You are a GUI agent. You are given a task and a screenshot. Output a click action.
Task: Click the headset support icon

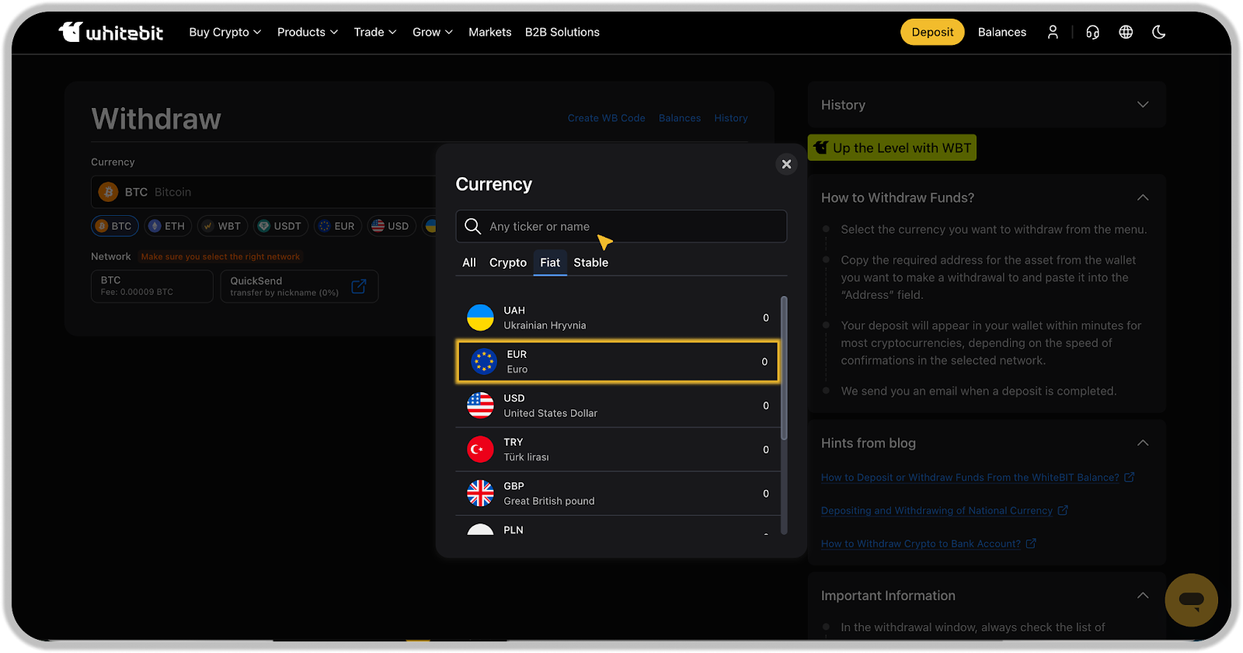tap(1092, 32)
